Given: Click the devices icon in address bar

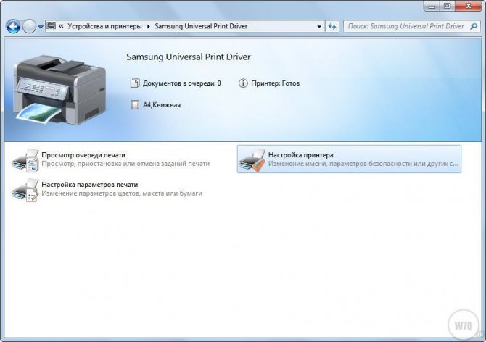Looking at the screenshot, I should click(52, 26).
